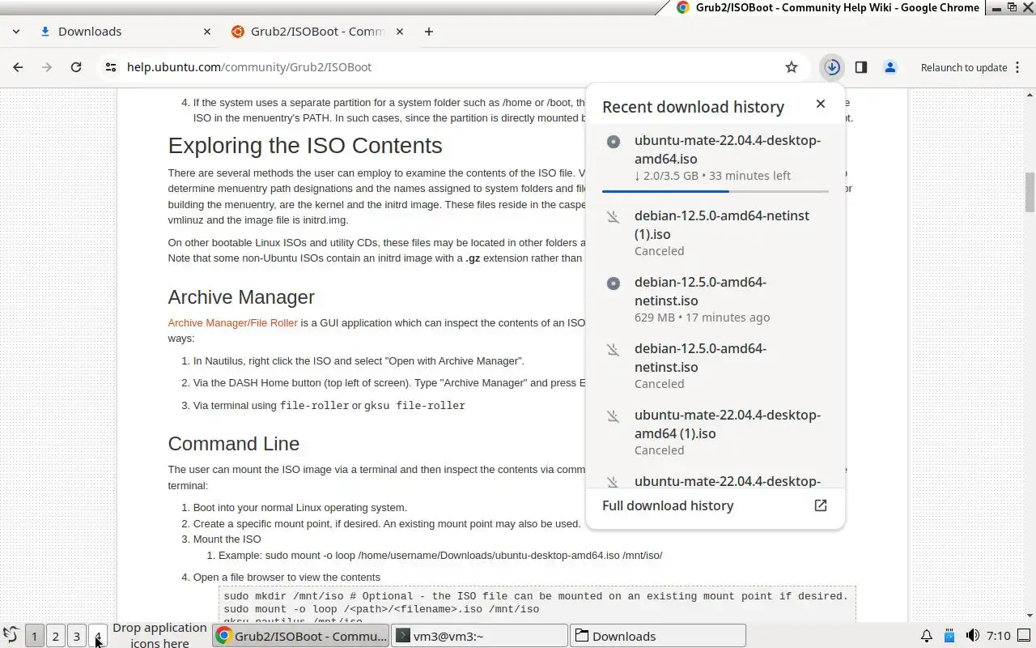Go back using the browser back arrow
The height and width of the screenshot is (648, 1036).
tap(18, 67)
